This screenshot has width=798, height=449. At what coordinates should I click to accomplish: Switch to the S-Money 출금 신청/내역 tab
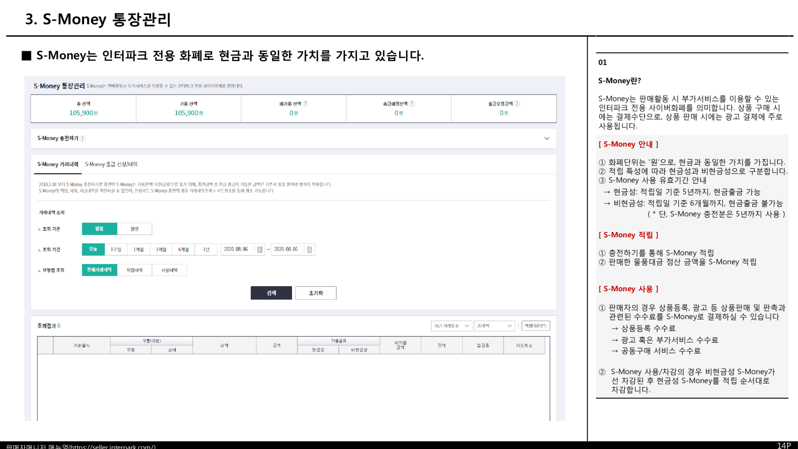click(x=111, y=165)
